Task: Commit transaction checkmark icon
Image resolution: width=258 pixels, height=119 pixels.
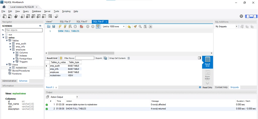Action: click(x=88, y=26)
